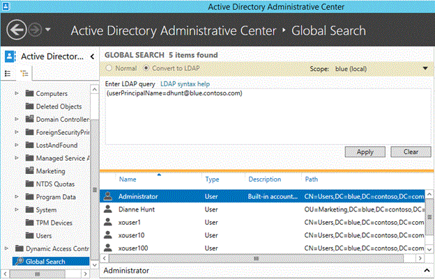This screenshot has width=435, height=279.
Task: Click the Domain Controllers OU icon
Action: [x=29, y=119]
